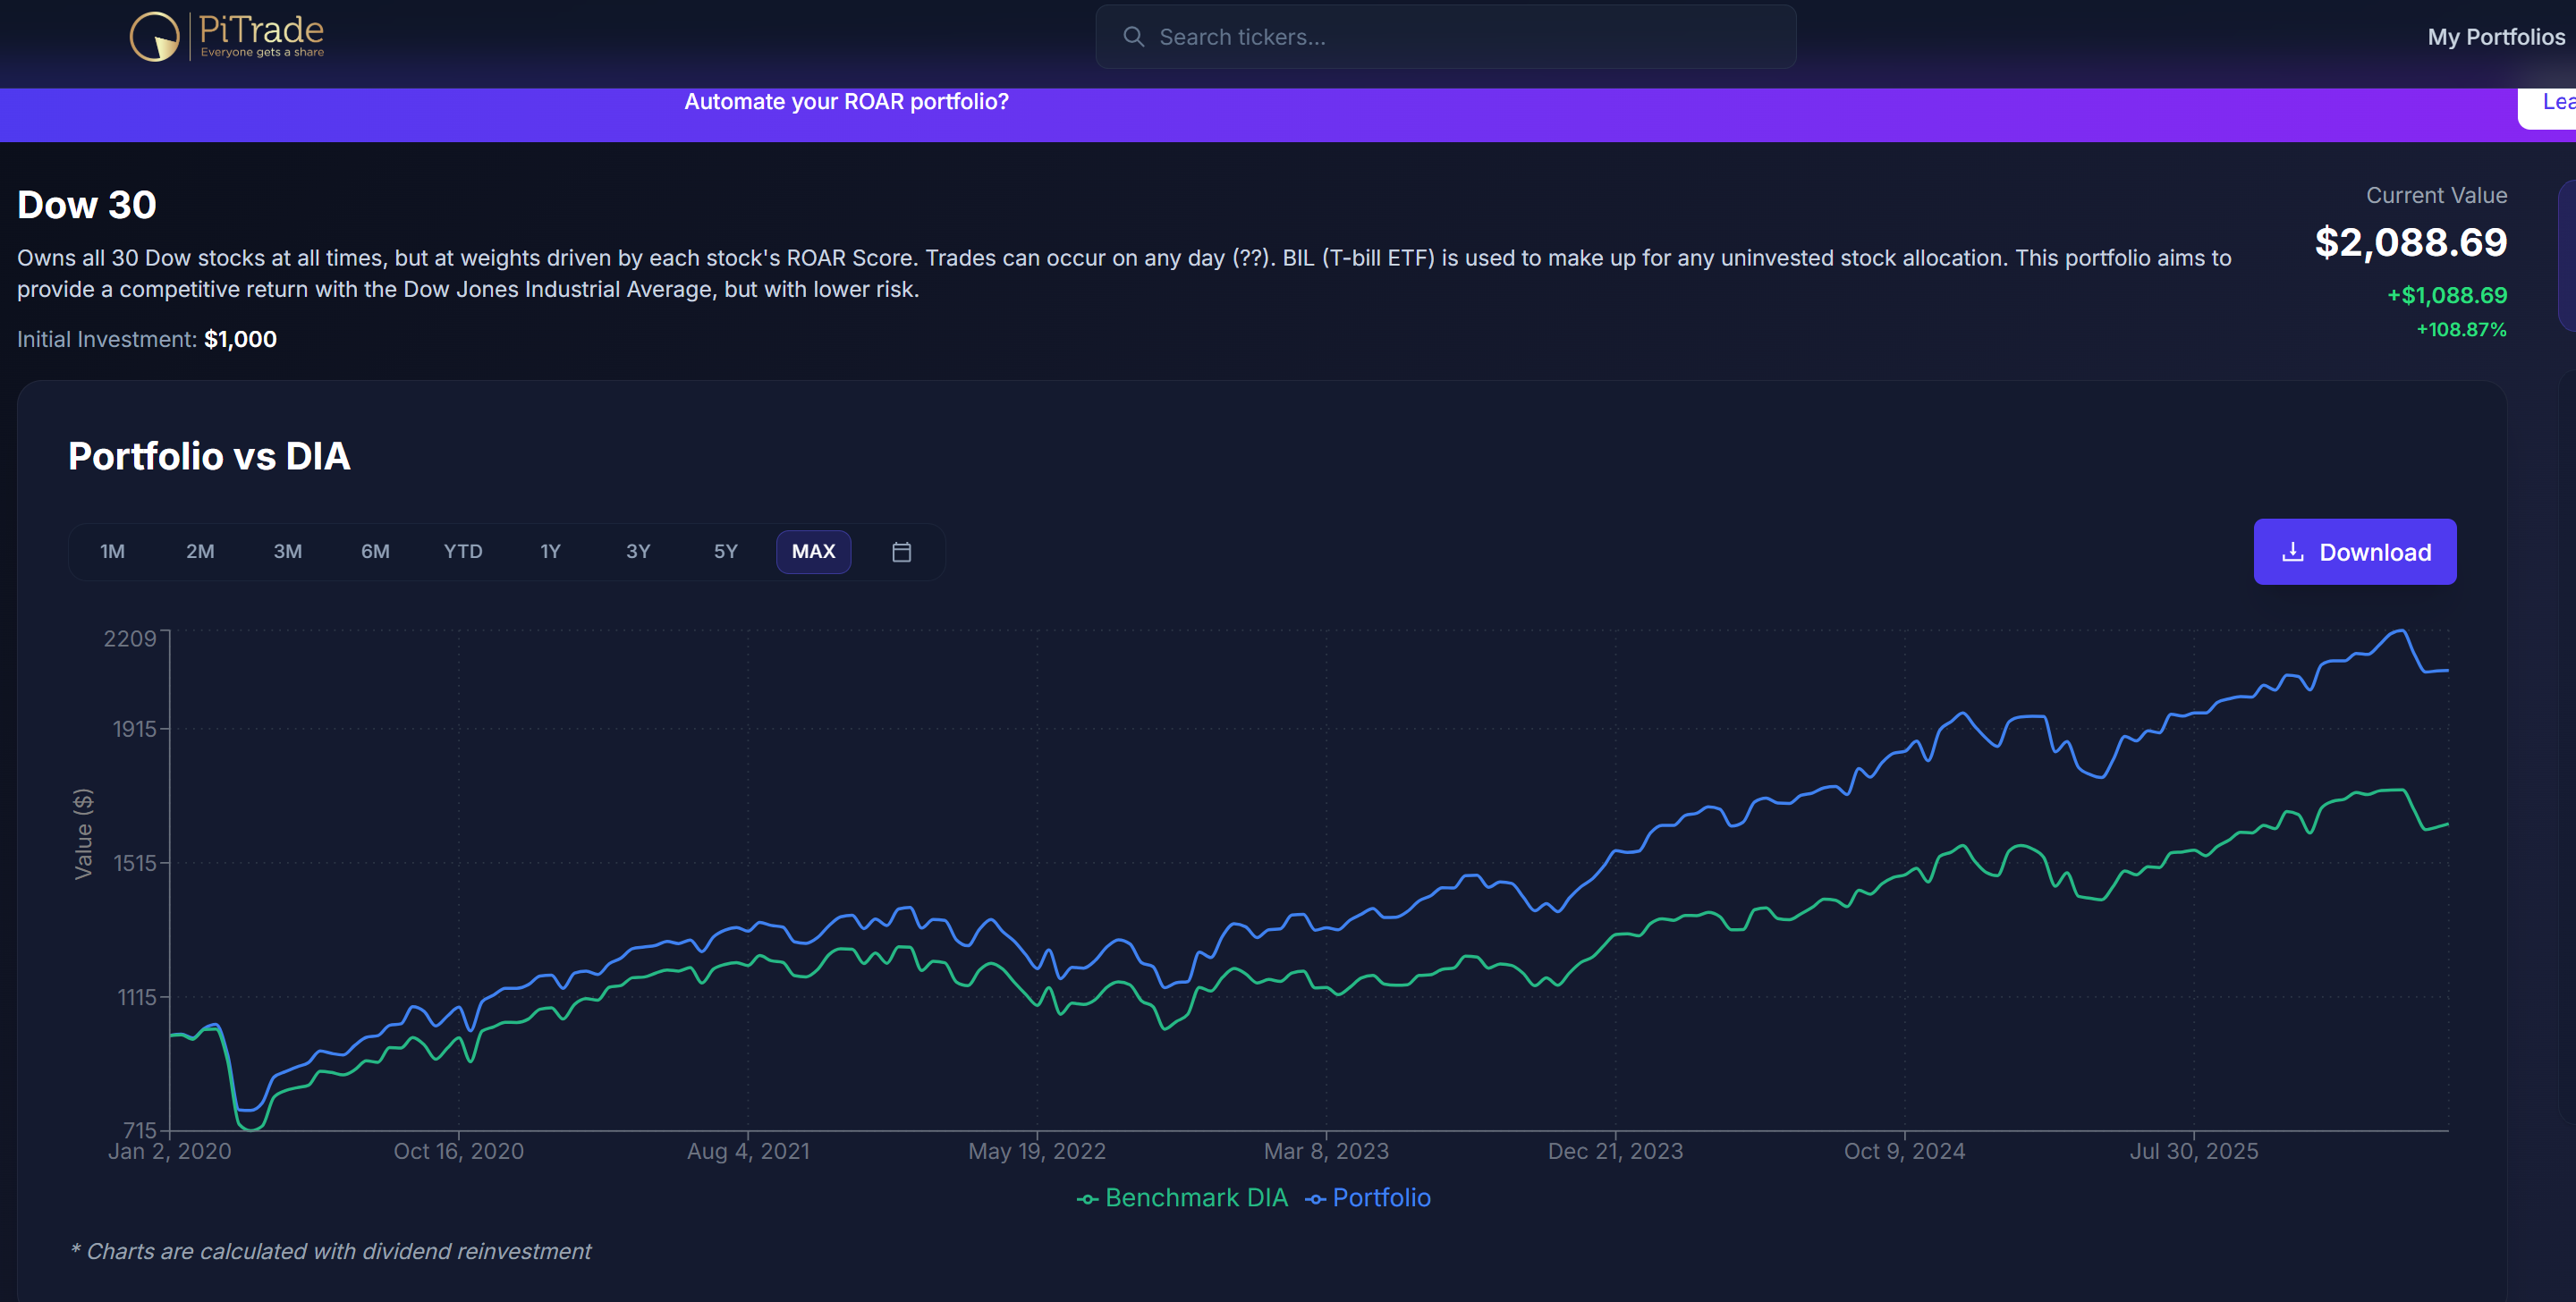Click the search magnifier icon

point(1133,37)
